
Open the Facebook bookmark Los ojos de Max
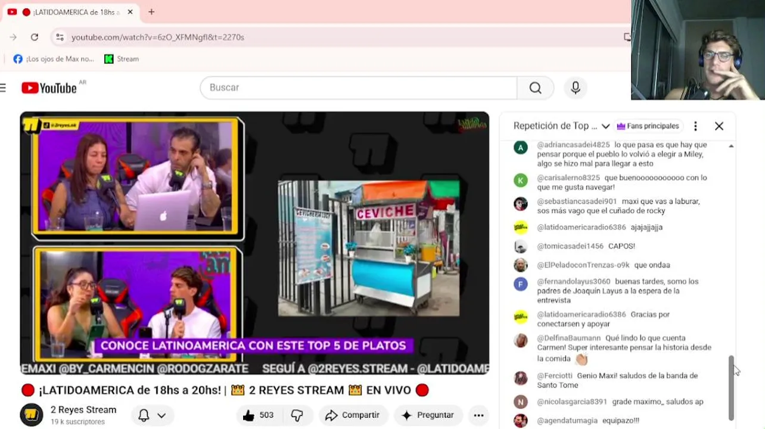[x=54, y=59]
